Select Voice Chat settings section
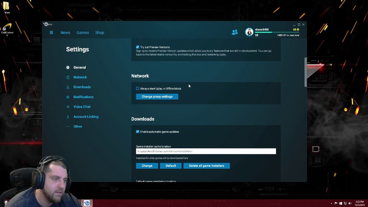This screenshot has width=368, height=207. (82, 107)
